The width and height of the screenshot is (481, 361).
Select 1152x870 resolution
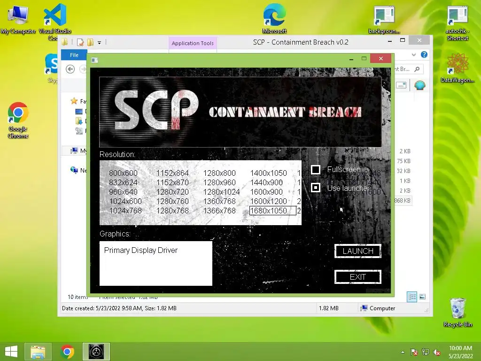[172, 183]
